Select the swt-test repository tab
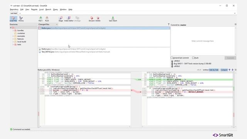247x139 pixels. [14, 14]
